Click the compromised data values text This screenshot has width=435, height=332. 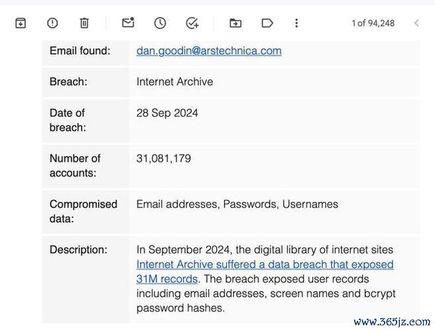tap(237, 205)
